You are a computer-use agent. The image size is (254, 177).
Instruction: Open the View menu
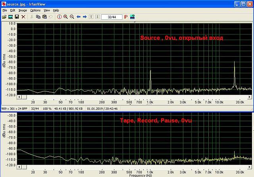47,10
